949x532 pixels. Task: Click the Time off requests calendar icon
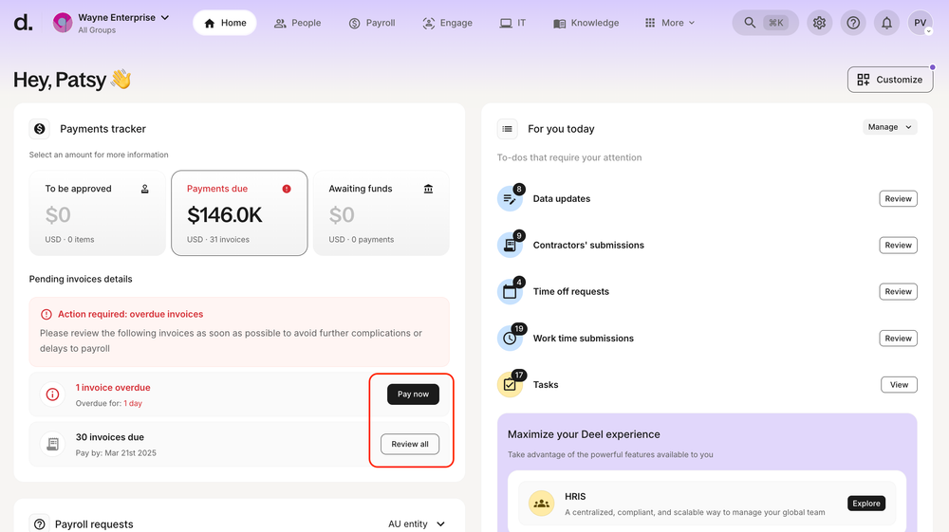[510, 292]
